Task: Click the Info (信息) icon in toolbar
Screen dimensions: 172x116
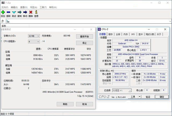Action: point(36,12)
